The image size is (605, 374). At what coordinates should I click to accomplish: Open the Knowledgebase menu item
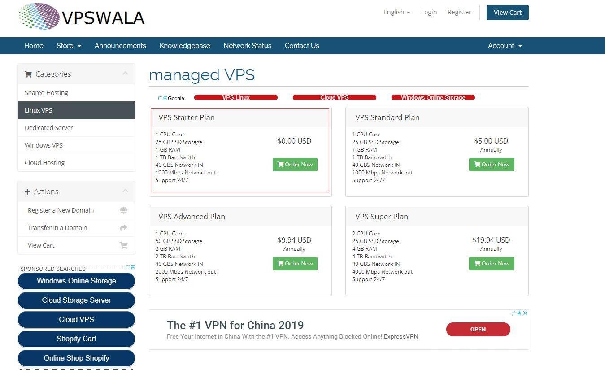(x=185, y=46)
